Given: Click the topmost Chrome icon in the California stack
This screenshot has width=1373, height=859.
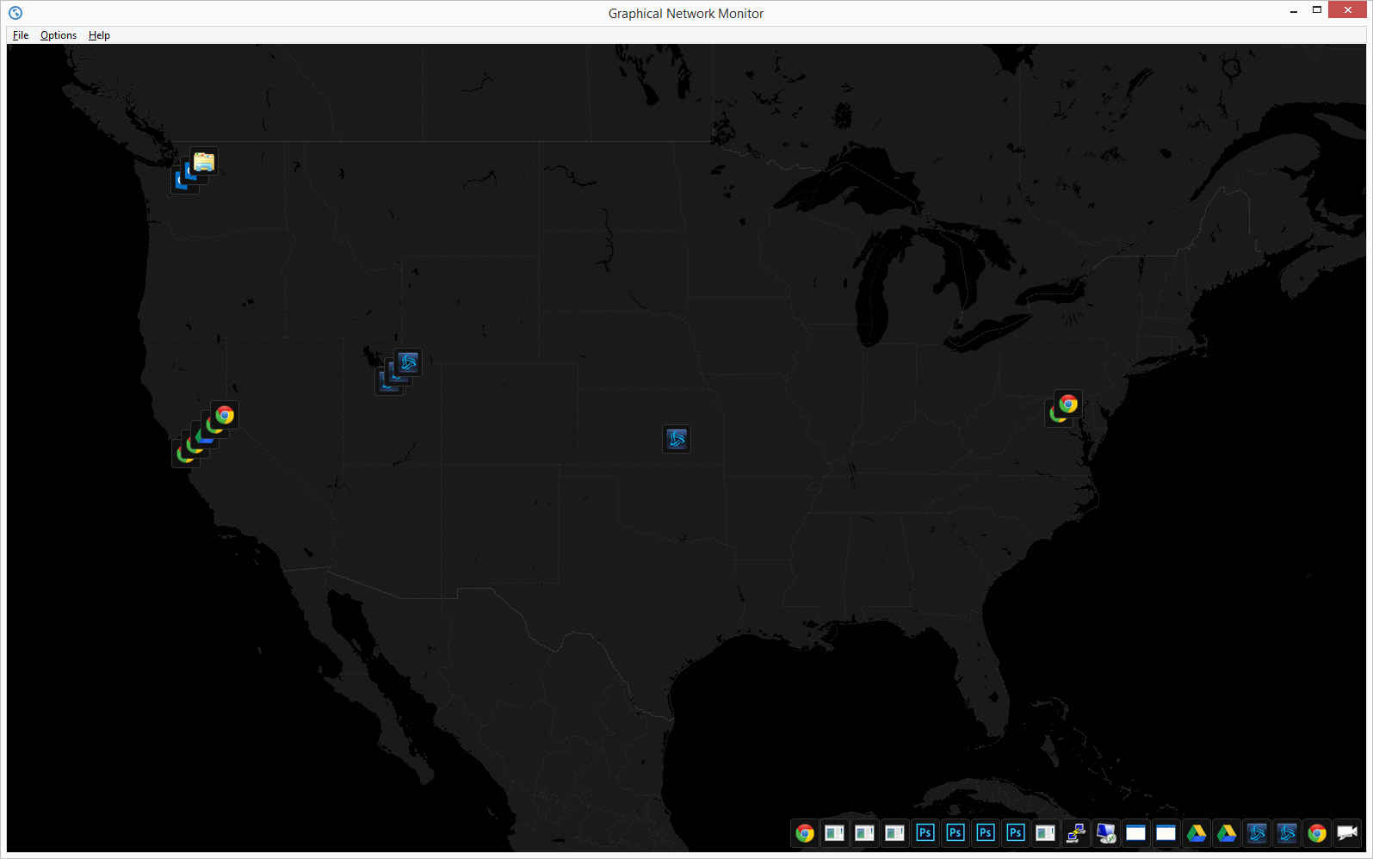Looking at the screenshot, I should coord(225,415).
